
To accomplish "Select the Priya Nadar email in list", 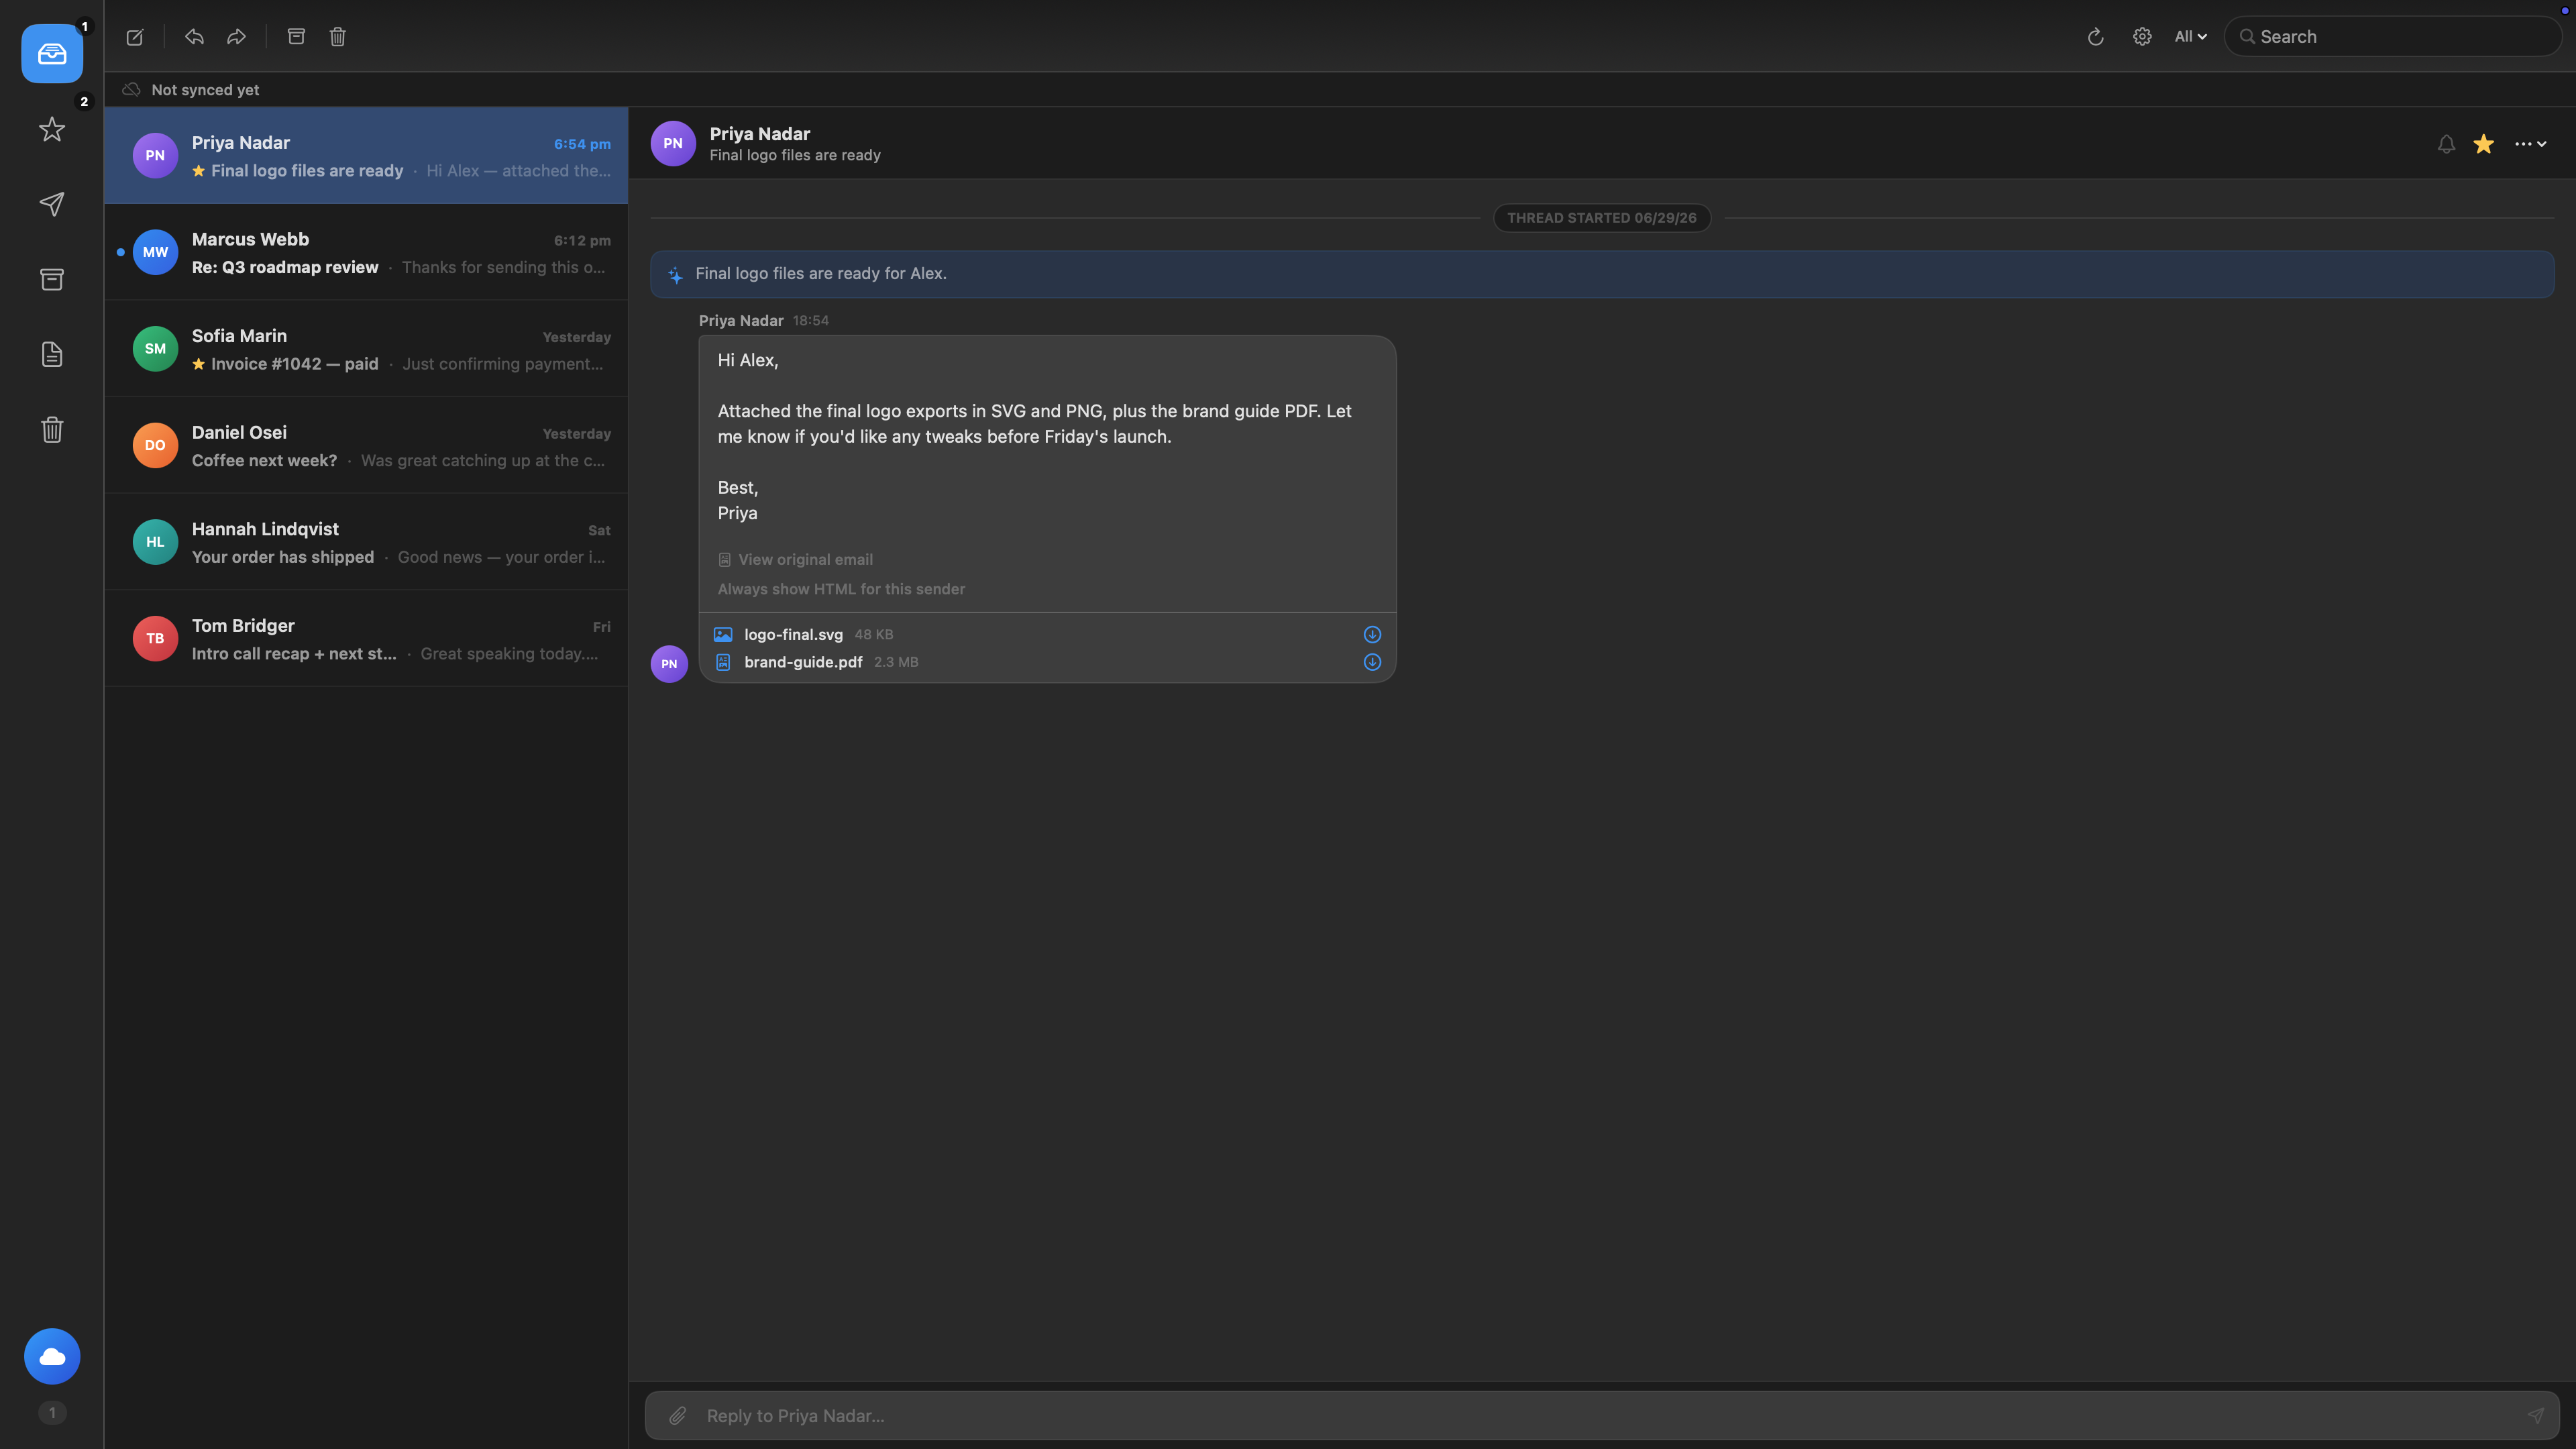I will point(366,156).
